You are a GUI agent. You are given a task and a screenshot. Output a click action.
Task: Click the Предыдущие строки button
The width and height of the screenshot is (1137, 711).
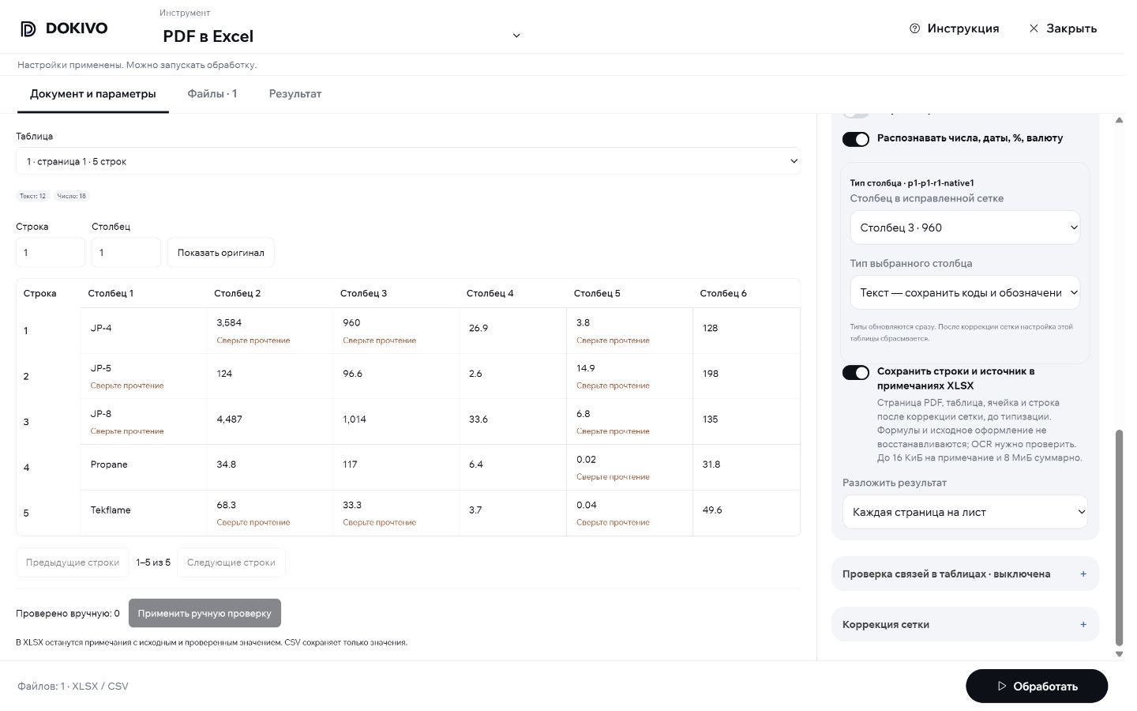[73, 562]
